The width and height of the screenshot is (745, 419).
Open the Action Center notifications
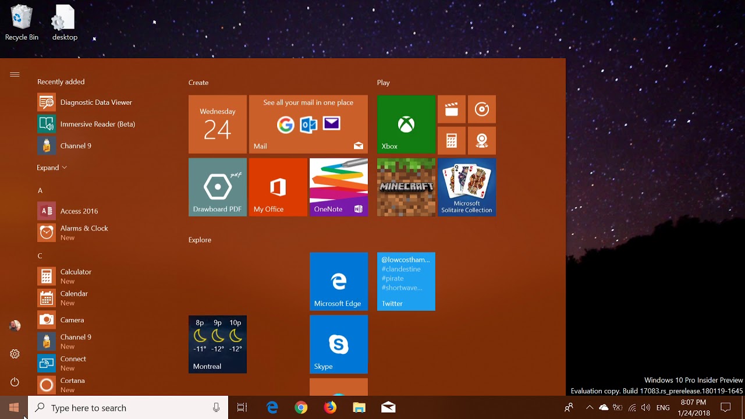pyautogui.click(x=726, y=407)
